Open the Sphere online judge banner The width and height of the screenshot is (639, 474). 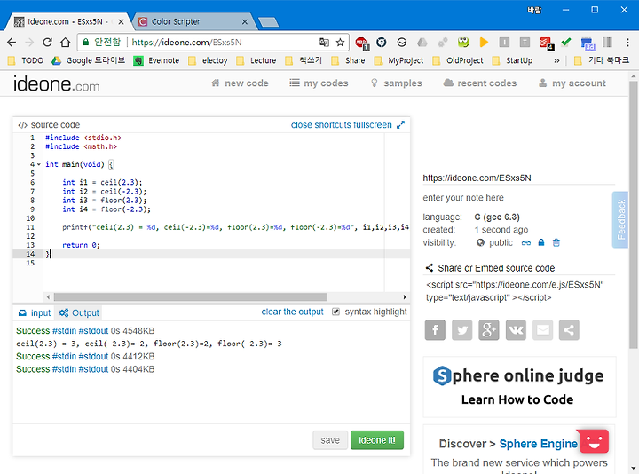(x=519, y=387)
